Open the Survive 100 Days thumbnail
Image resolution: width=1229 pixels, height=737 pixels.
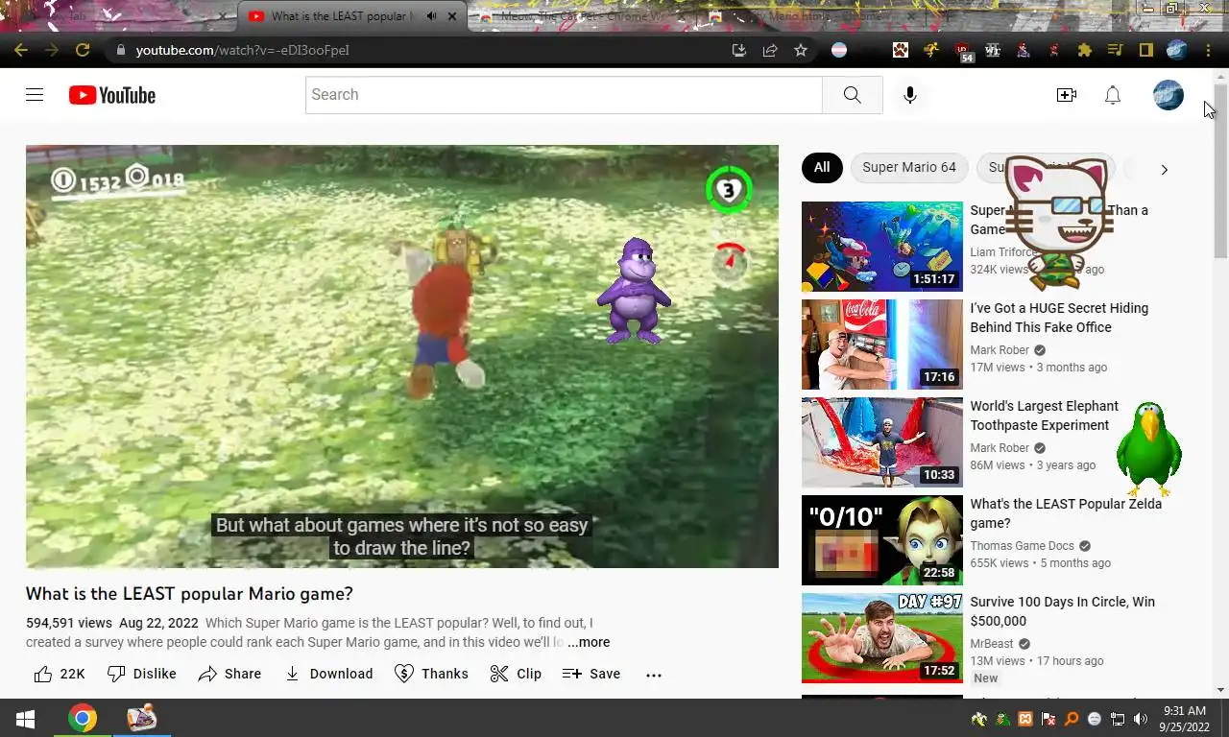tap(881, 638)
